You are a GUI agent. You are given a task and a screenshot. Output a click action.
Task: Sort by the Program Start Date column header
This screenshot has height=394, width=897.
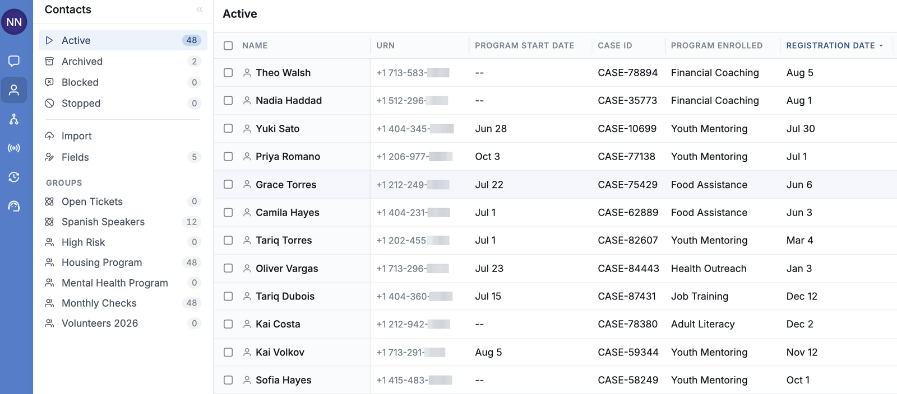click(x=524, y=46)
